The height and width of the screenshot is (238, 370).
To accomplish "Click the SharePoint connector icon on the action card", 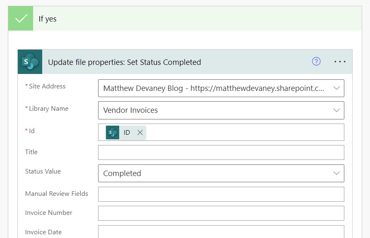I will pyautogui.click(x=30, y=61).
